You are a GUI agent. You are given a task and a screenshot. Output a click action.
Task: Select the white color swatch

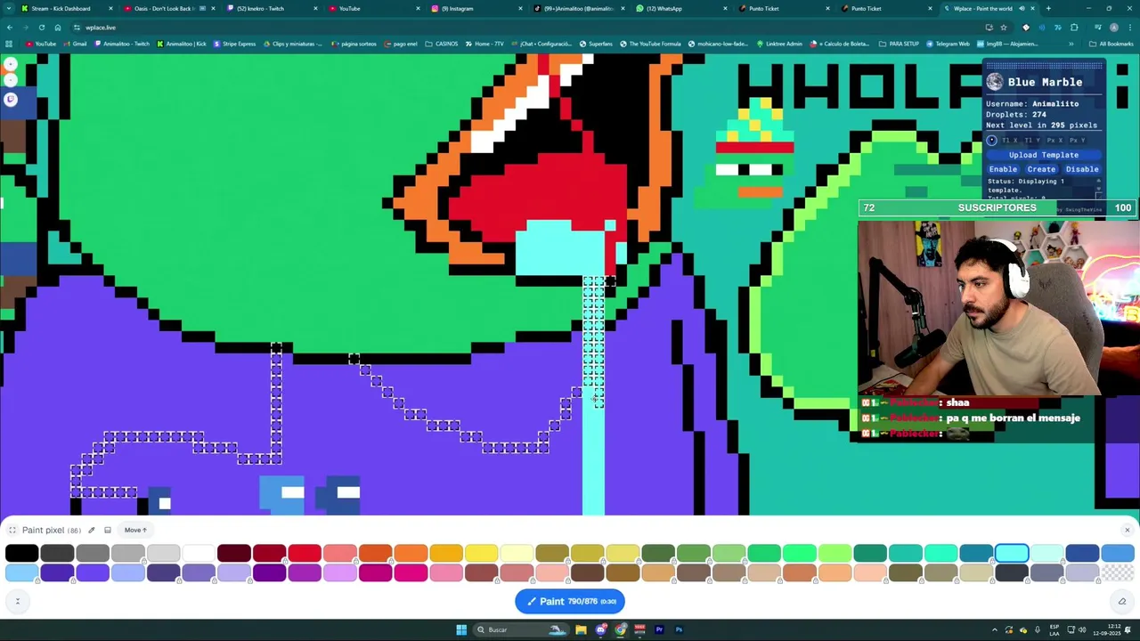pyautogui.click(x=199, y=554)
